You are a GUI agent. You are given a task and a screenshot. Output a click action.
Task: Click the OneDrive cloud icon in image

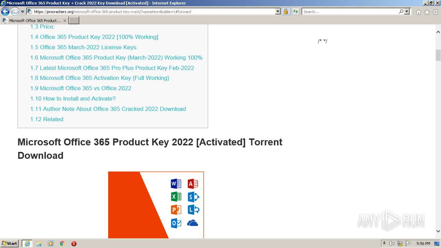(193, 223)
